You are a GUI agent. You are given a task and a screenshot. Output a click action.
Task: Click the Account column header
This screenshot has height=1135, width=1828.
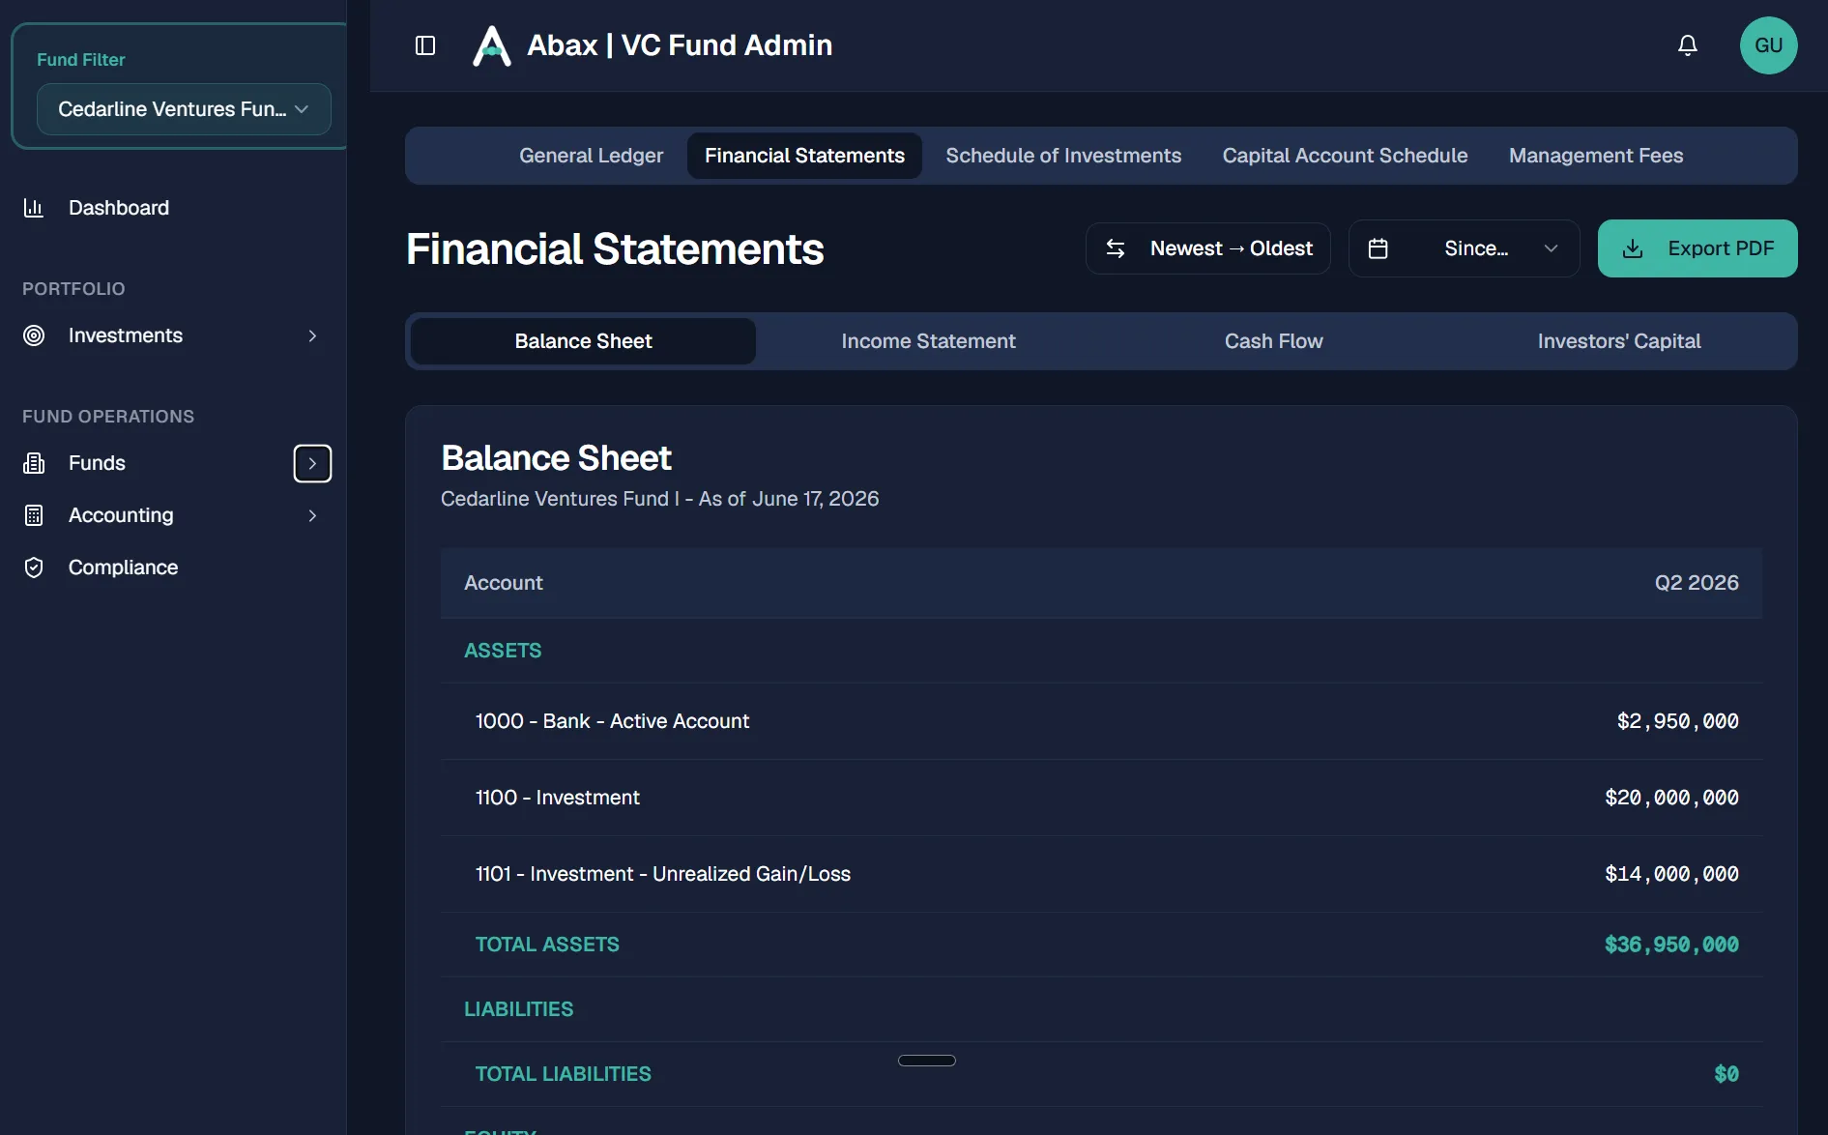tap(503, 583)
